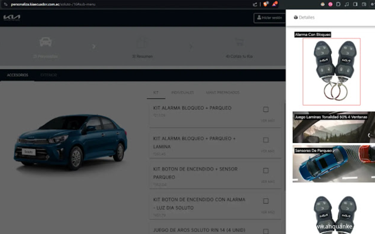Click the music note playlist icon
This screenshot has height=234, width=375.
(x=346, y=4)
